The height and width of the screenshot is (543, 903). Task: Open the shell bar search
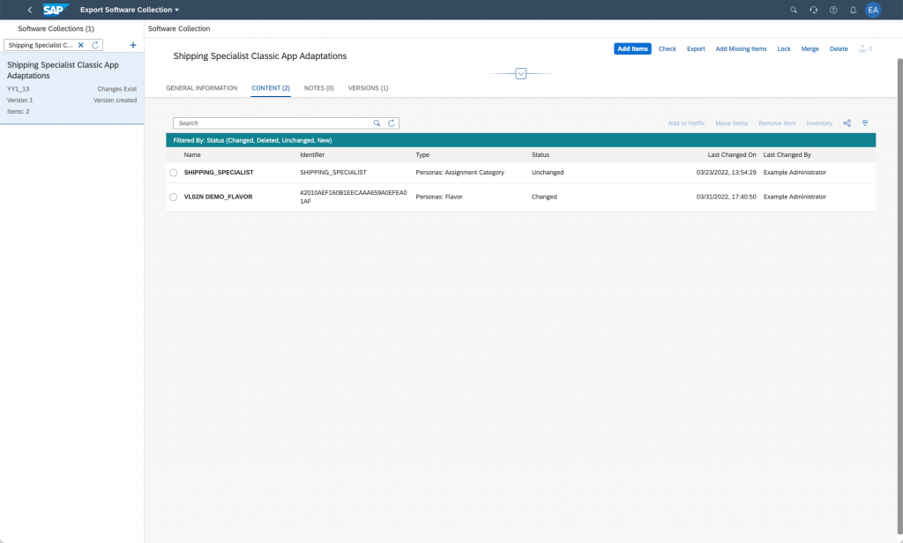pos(794,10)
